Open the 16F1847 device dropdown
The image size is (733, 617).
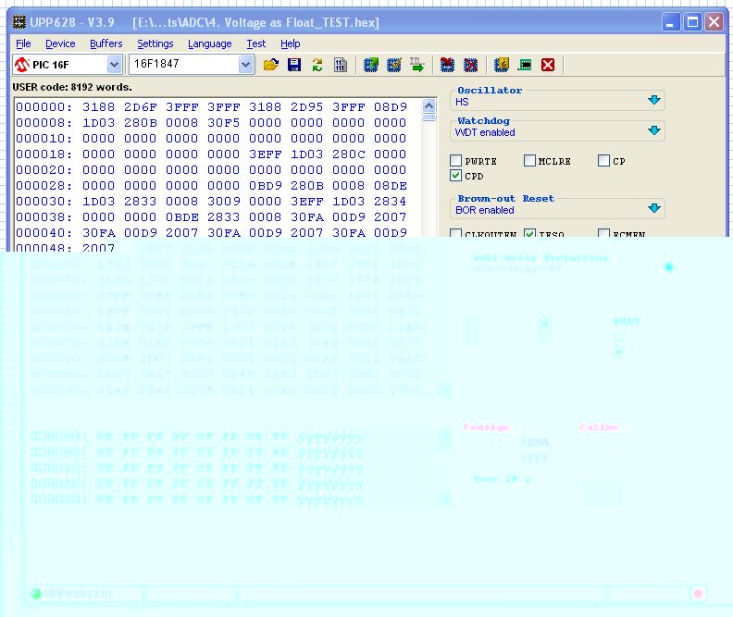[x=246, y=65]
